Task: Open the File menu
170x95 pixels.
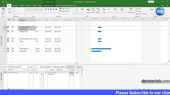Action: (3, 6)
